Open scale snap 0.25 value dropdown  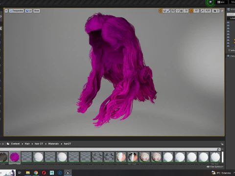(x=208, y=11)
